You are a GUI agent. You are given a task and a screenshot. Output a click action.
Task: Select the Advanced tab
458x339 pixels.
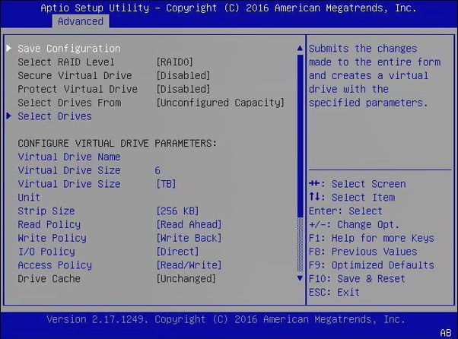[80, 21]
